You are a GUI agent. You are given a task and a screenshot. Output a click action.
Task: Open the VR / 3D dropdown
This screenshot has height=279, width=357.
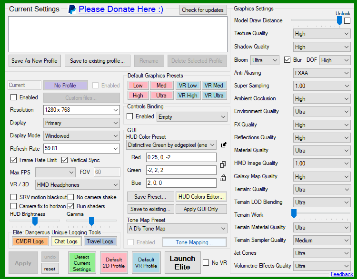pyautogui.click(x=78, y=185)
